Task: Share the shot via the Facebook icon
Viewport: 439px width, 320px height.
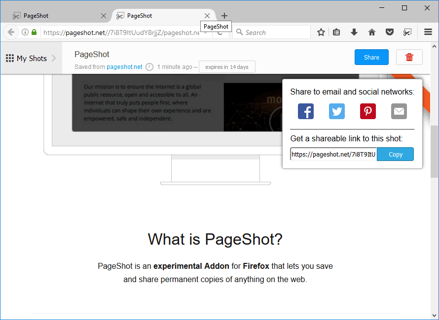Action: [305, 111]
